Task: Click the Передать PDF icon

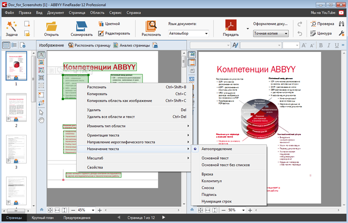Action: (x=231, y=25)
